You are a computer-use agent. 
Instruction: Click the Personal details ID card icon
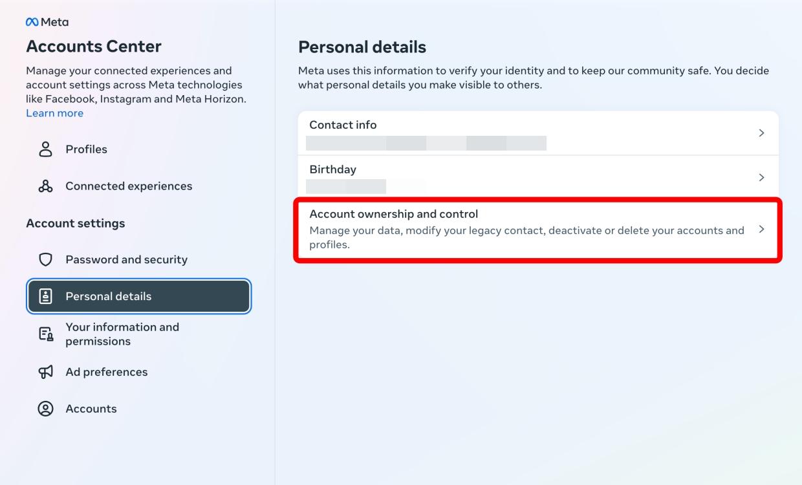click(x=45, y=296)
